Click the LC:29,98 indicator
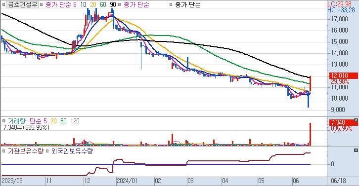The image size is (359, 186). click(x=339, y=4)
